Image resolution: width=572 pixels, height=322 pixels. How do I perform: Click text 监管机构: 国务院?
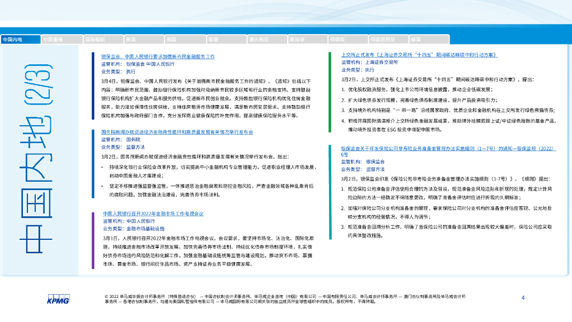(121, 139)
